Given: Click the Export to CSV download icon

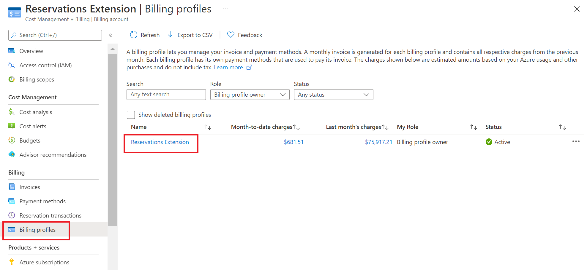Looking at the screenshot, I should click(x=170, y=35).
